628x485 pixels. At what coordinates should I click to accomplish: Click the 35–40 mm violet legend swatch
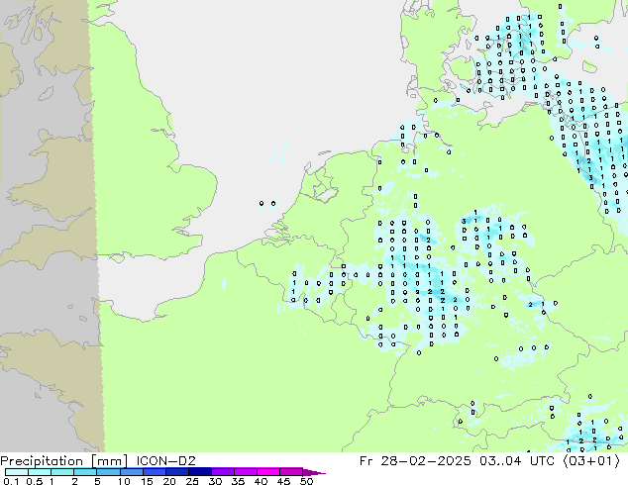pyautogui.click(x=246, y=472)
